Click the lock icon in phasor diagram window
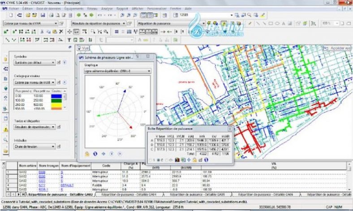This screenshot has height=211, width=353. pos(88,154)
